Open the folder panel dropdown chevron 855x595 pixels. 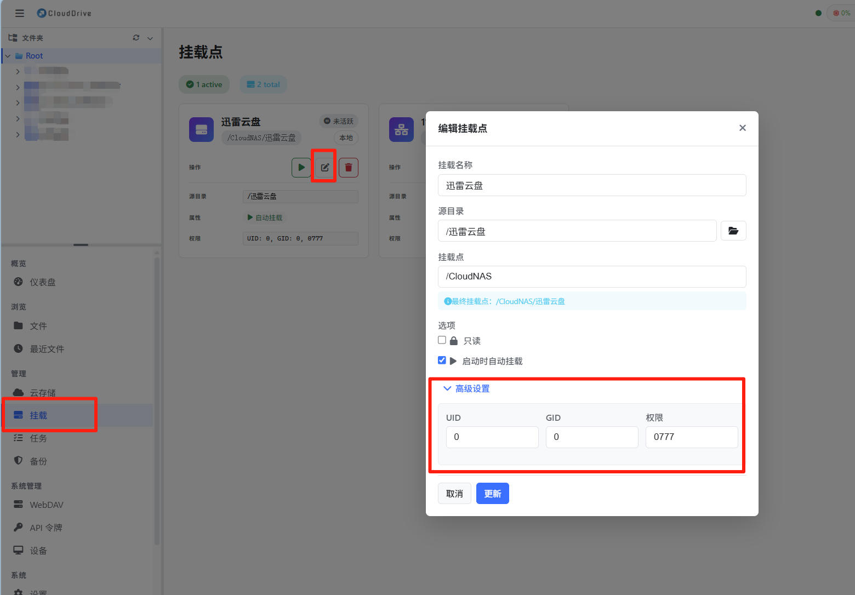click(x=150, y=38)
